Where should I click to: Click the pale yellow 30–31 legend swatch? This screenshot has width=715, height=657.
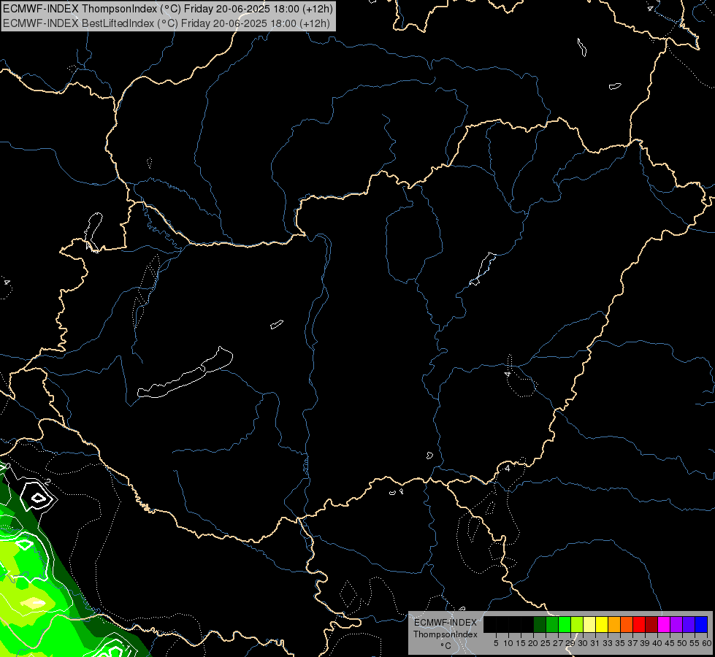point(589,625)
